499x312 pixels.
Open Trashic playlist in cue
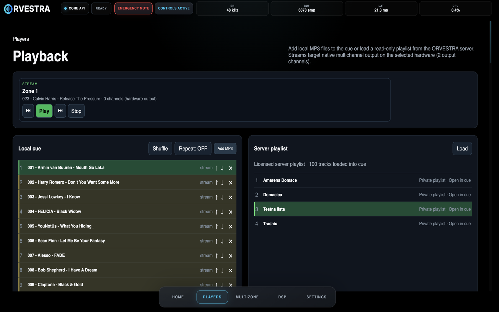(363, 224)
